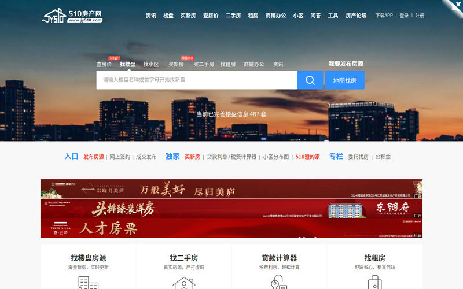Select the 资讯 search tab
The width and height of the screenshot is (463, 289).
click(x=278, y=64)
